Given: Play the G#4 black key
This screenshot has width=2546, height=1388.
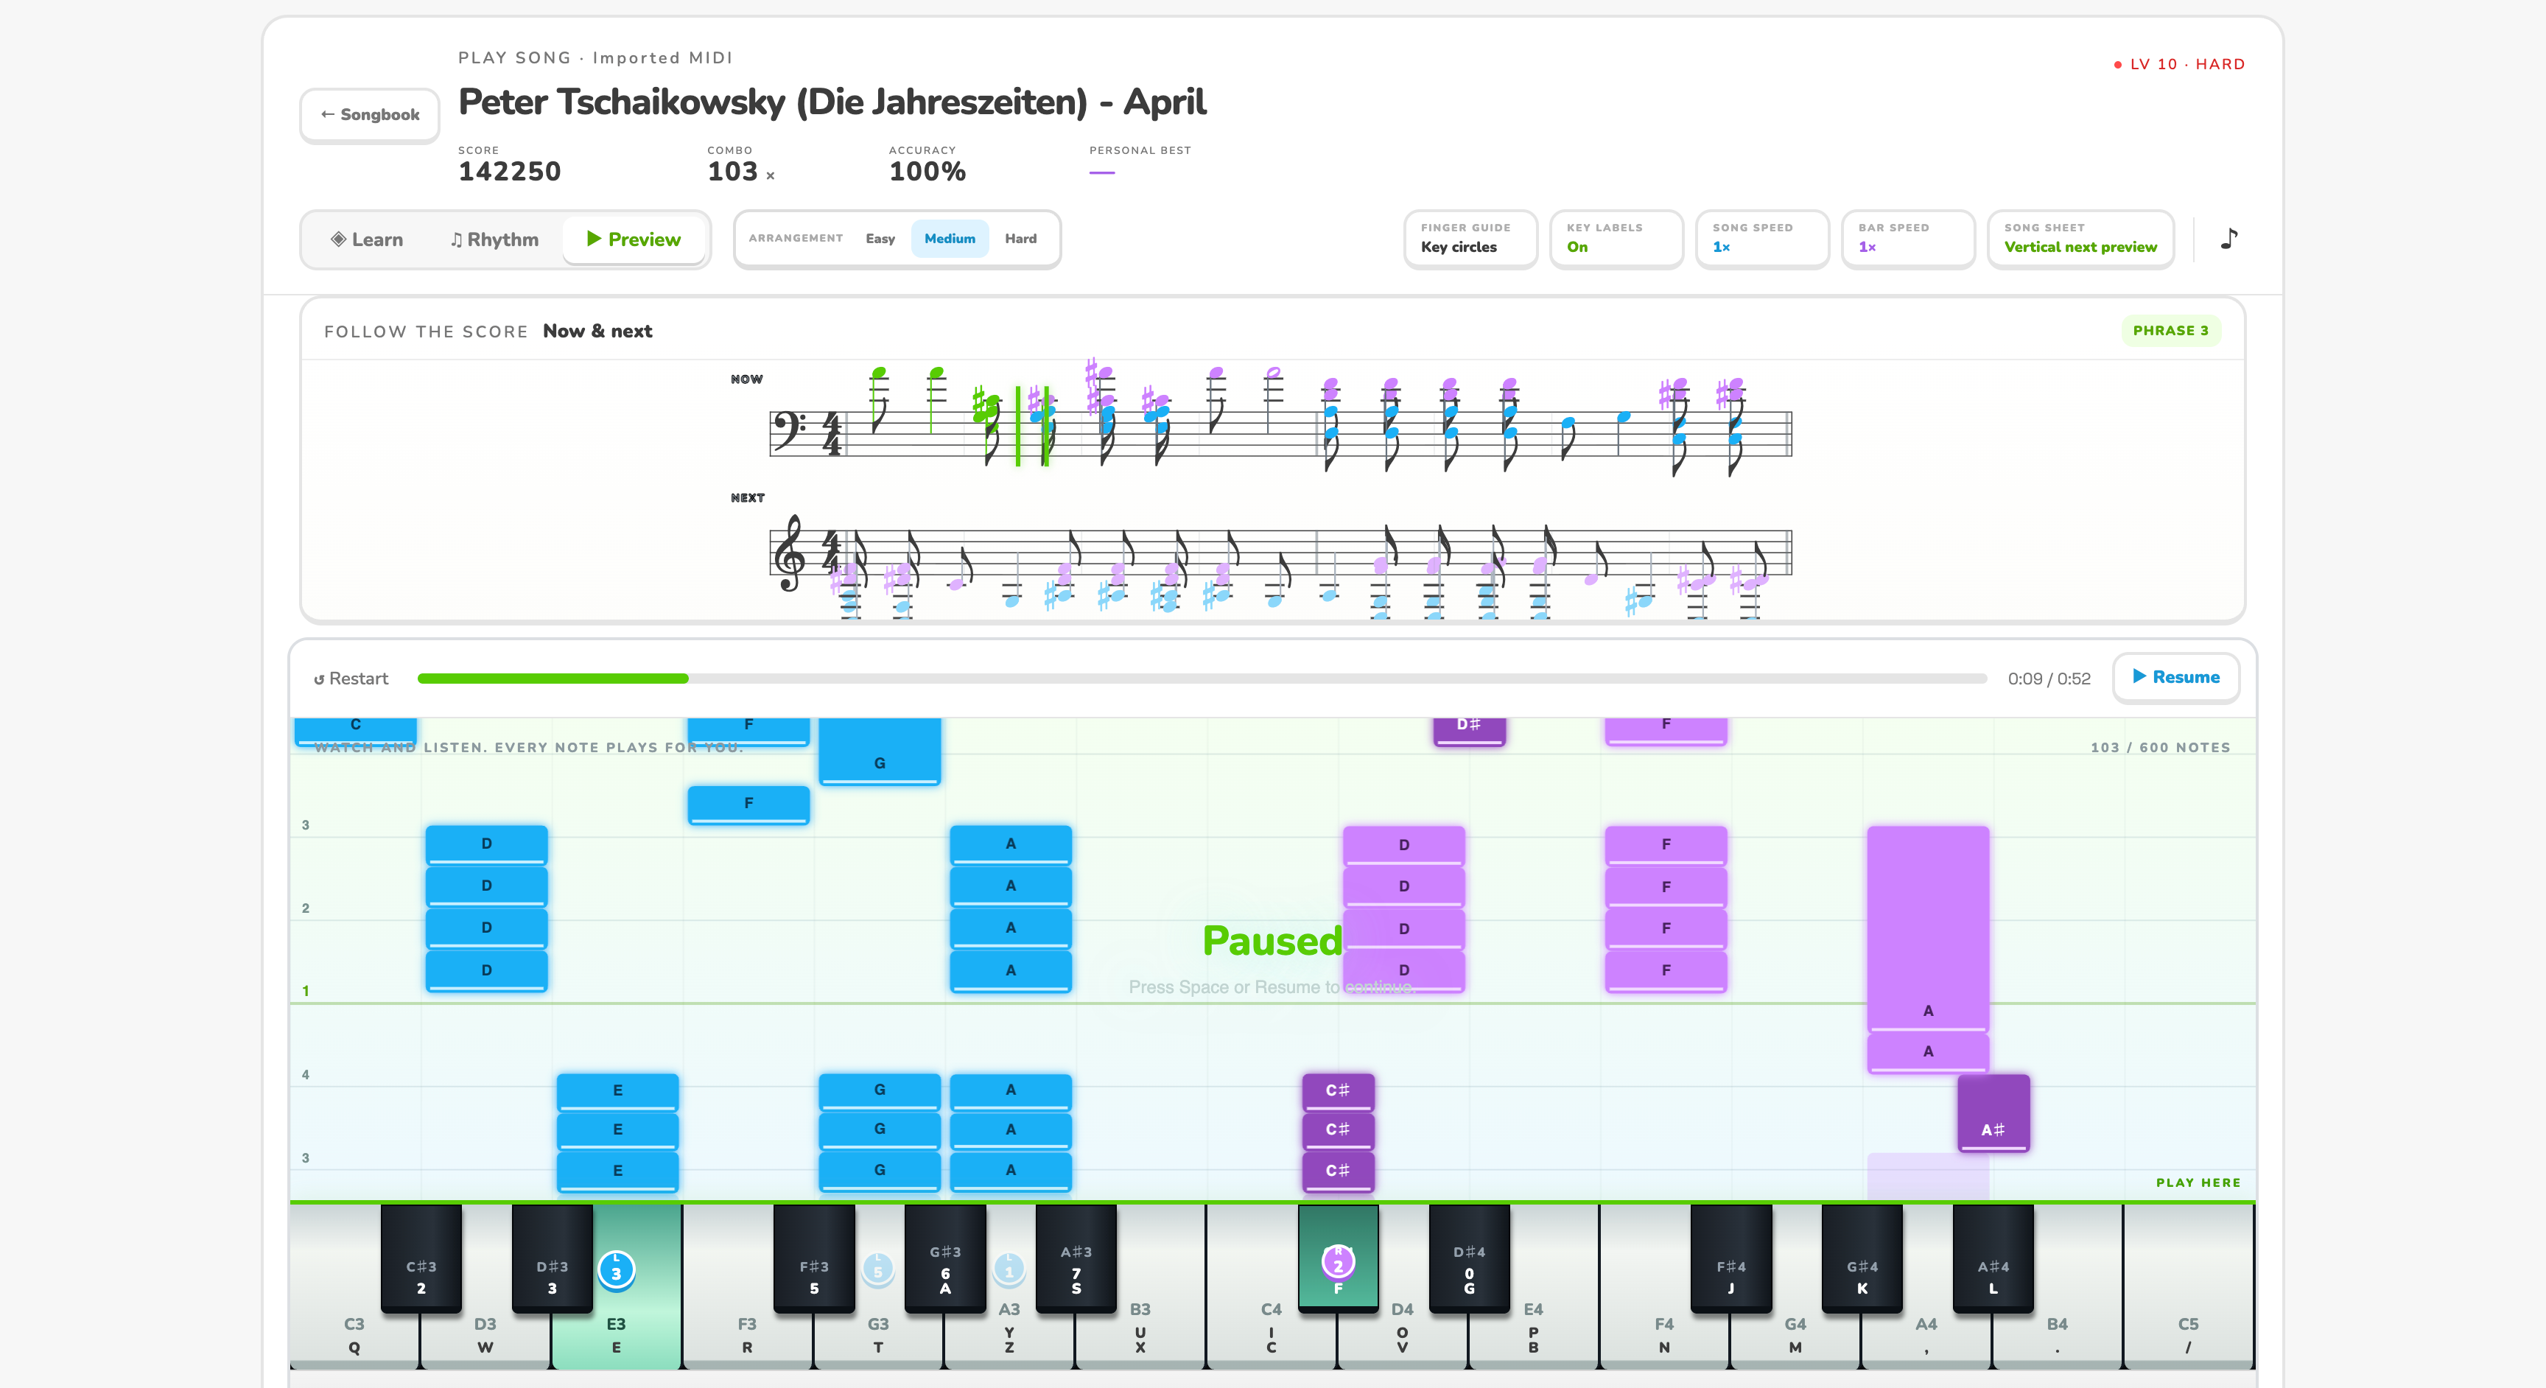Looking at the screenshot, I should point(1862,1258).
